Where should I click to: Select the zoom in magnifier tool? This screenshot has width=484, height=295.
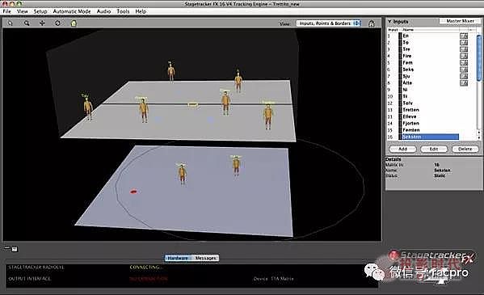click(27, 23)
